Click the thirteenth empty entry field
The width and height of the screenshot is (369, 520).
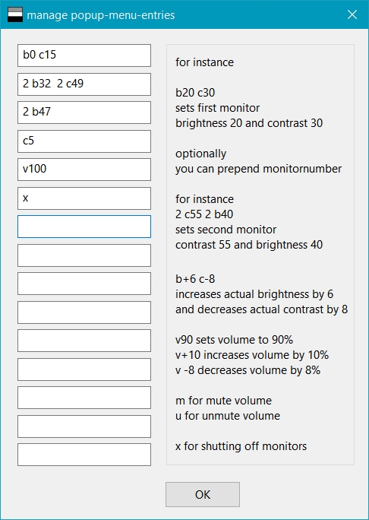84,398
